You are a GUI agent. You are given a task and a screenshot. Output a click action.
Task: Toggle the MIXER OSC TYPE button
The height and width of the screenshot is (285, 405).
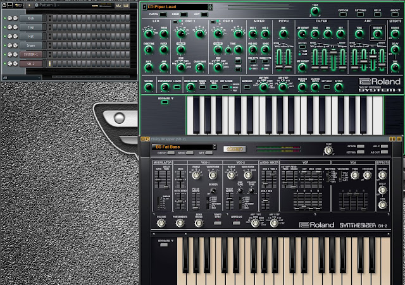point(253,62)
